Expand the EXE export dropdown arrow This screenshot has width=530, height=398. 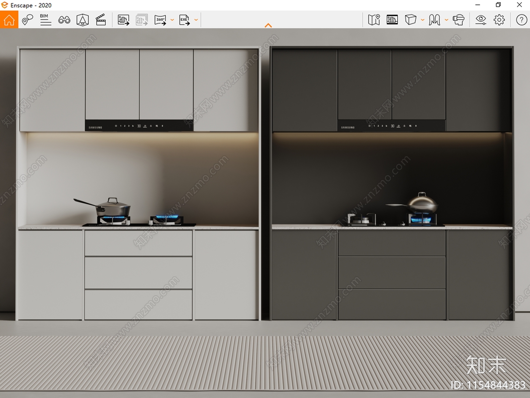pyautogui.click(x=196, y=20)
